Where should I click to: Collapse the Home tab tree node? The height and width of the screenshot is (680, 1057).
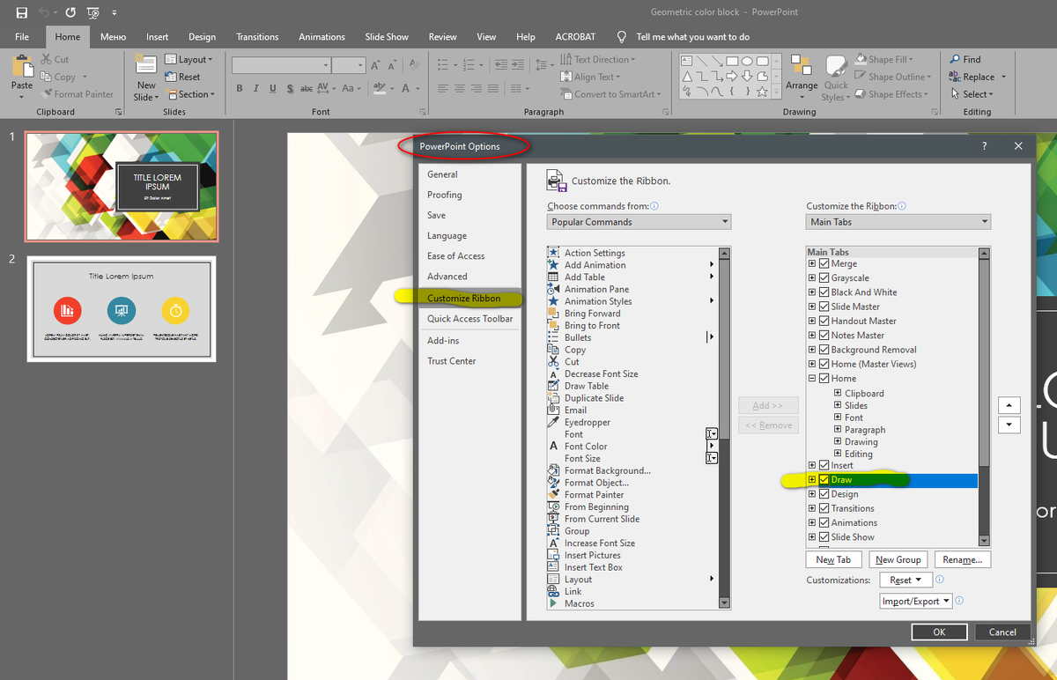point(812,379)
